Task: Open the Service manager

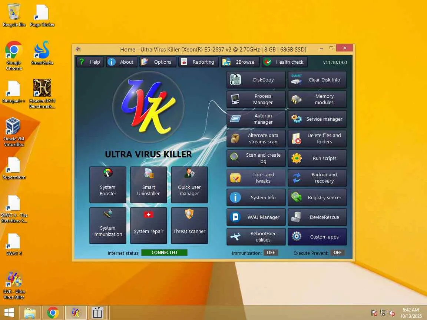Action: coord(317,119)
